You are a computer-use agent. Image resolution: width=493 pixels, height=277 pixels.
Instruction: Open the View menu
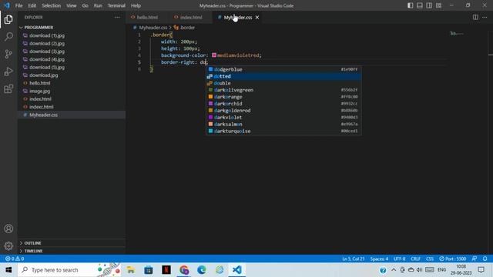[72, 5]
